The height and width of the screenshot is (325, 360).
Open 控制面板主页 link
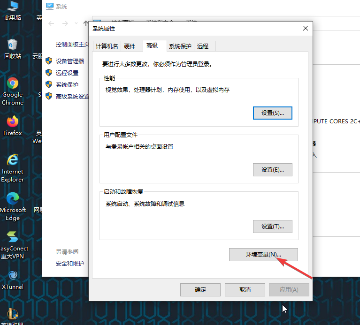[72, 44]
